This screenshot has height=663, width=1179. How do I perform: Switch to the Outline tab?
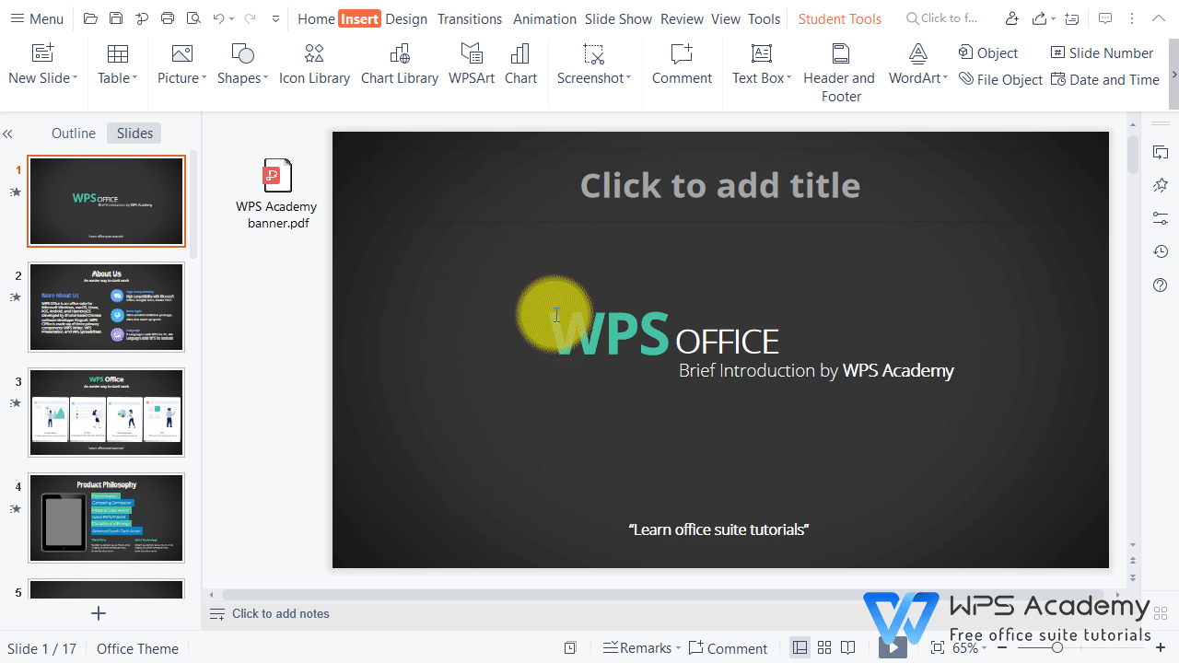[73, 133]
